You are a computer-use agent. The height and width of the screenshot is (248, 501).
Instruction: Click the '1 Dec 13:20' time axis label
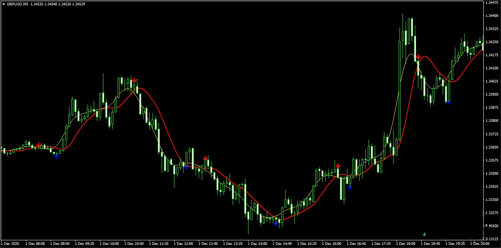pyautogui.click(x=233, y=244)
